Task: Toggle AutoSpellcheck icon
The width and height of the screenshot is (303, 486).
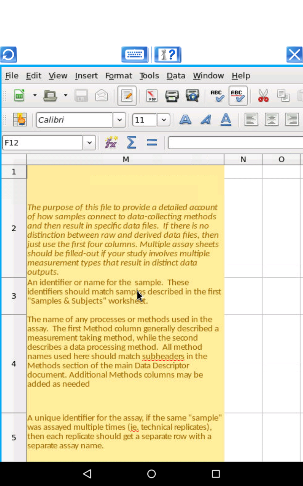Action: pos(238,96)
